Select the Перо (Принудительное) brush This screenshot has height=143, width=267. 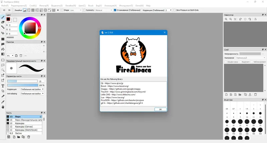pyautogui.click(x=24, y=120)
